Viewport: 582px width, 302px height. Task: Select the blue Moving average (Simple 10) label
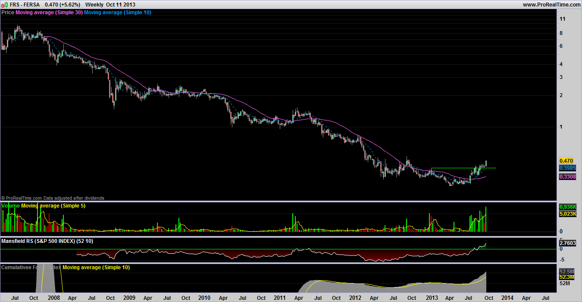tap(117, 13)
